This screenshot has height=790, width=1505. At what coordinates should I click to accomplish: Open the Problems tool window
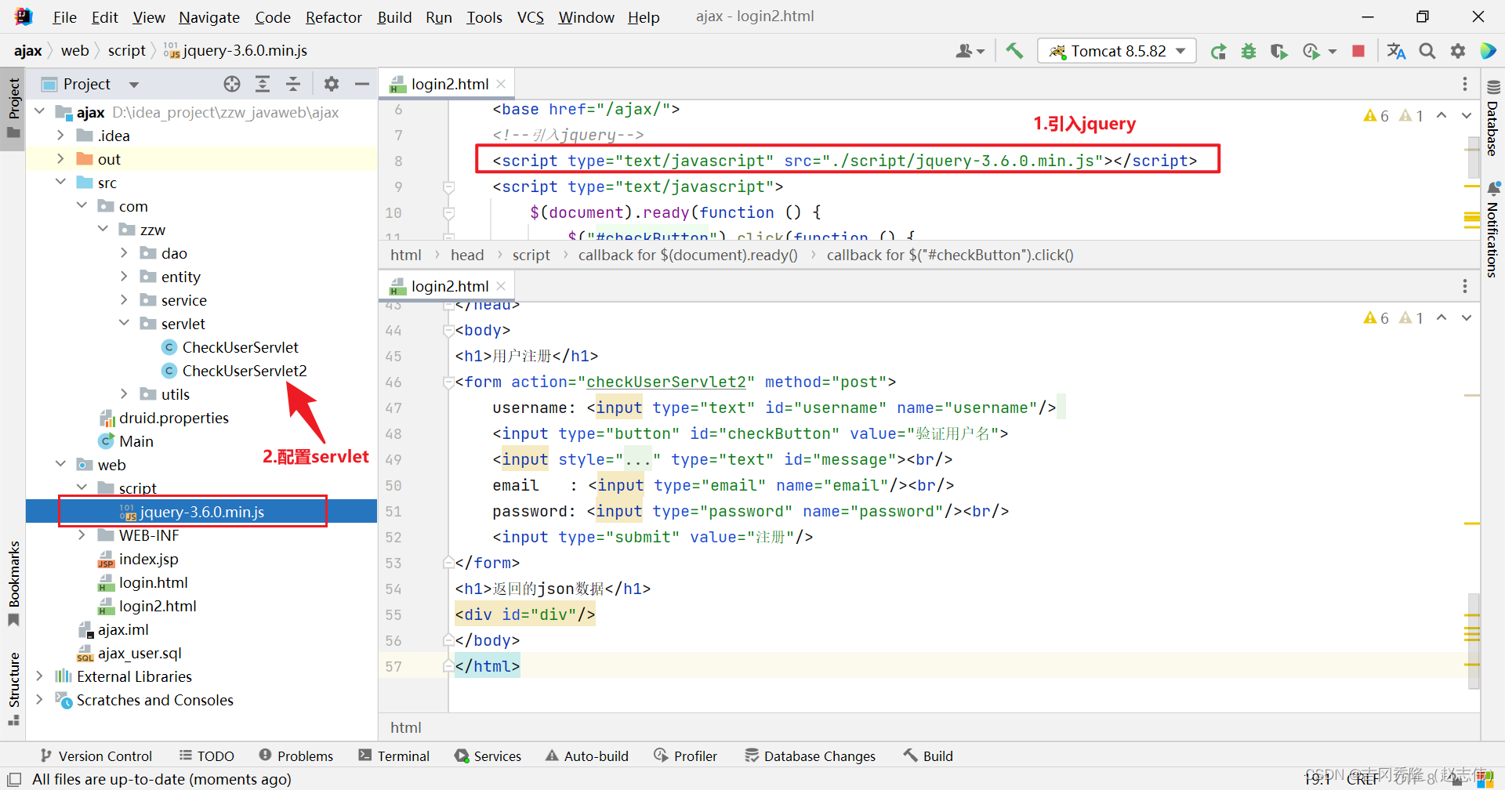296,756
